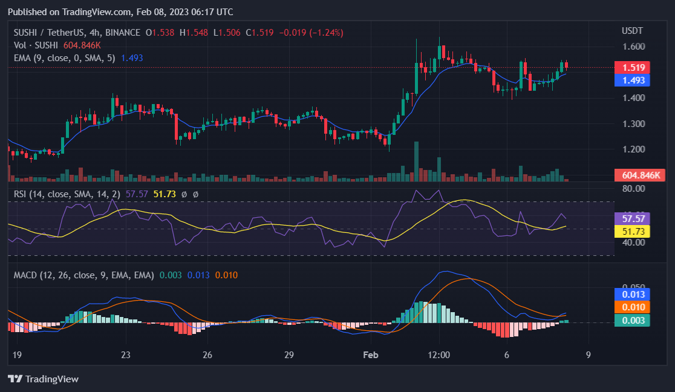675x392 pixels.
Task: Click the H1.548 high price value
Action: [x=194, y=33]
